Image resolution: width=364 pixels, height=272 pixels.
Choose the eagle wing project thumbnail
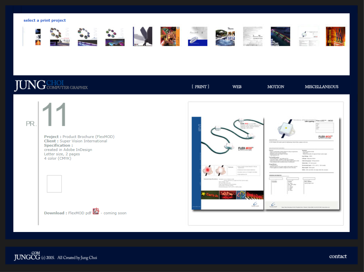tap(143, 36)
